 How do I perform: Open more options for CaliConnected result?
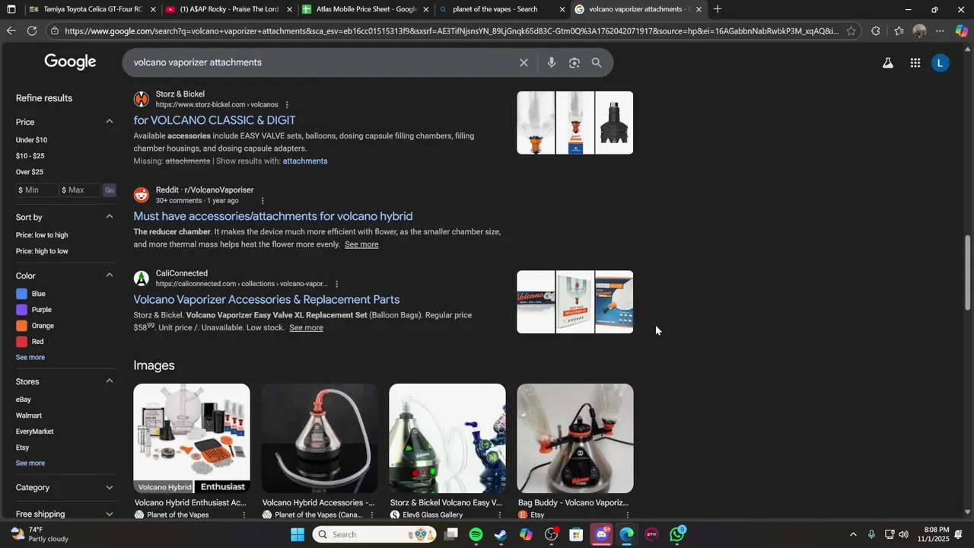click(x=336, y=285)
